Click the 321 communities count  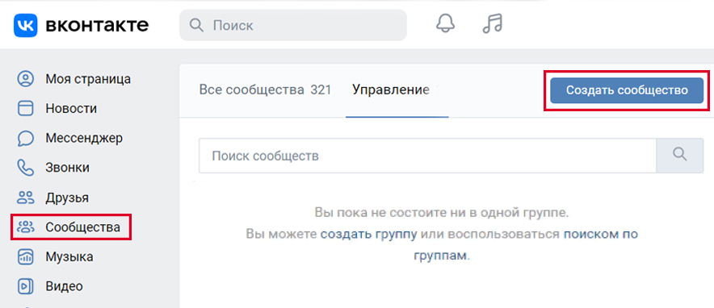coord(320,90)
